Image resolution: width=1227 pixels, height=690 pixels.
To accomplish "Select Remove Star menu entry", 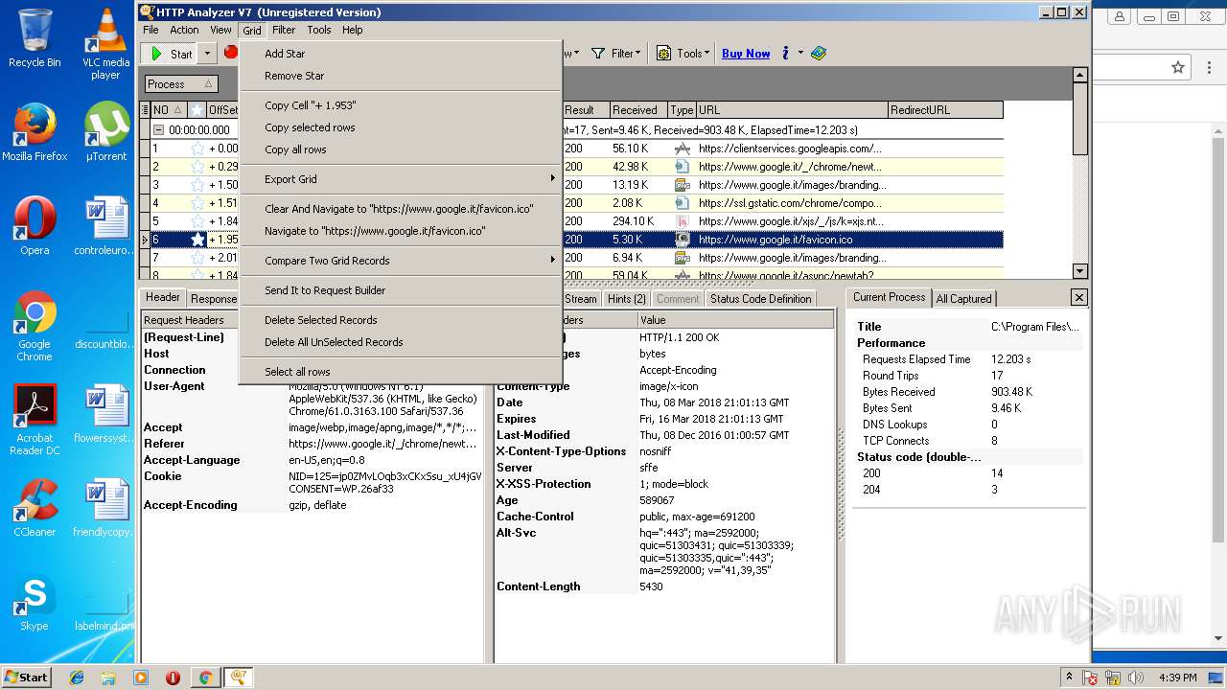I will click(x=400, y=76).
